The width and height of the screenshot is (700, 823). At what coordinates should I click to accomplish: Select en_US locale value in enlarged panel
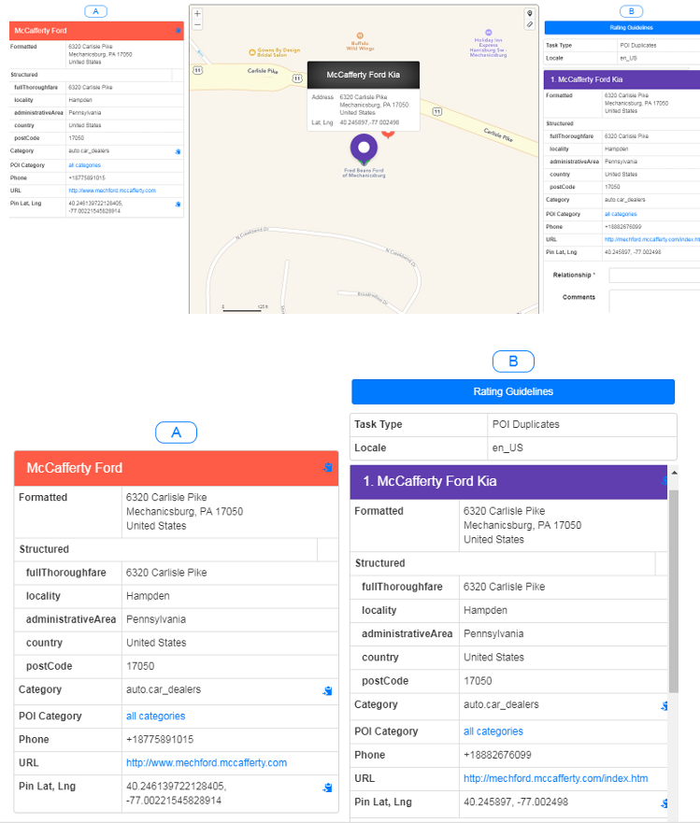507,448
